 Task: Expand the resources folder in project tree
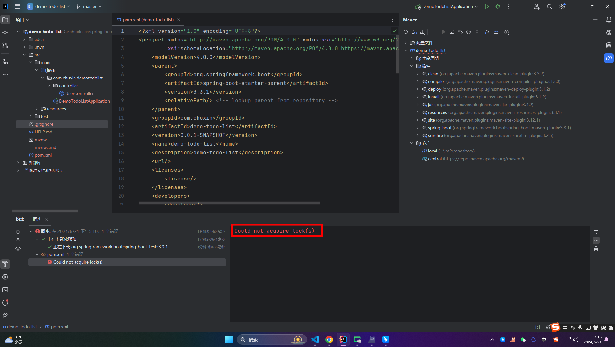coord(37,109)
